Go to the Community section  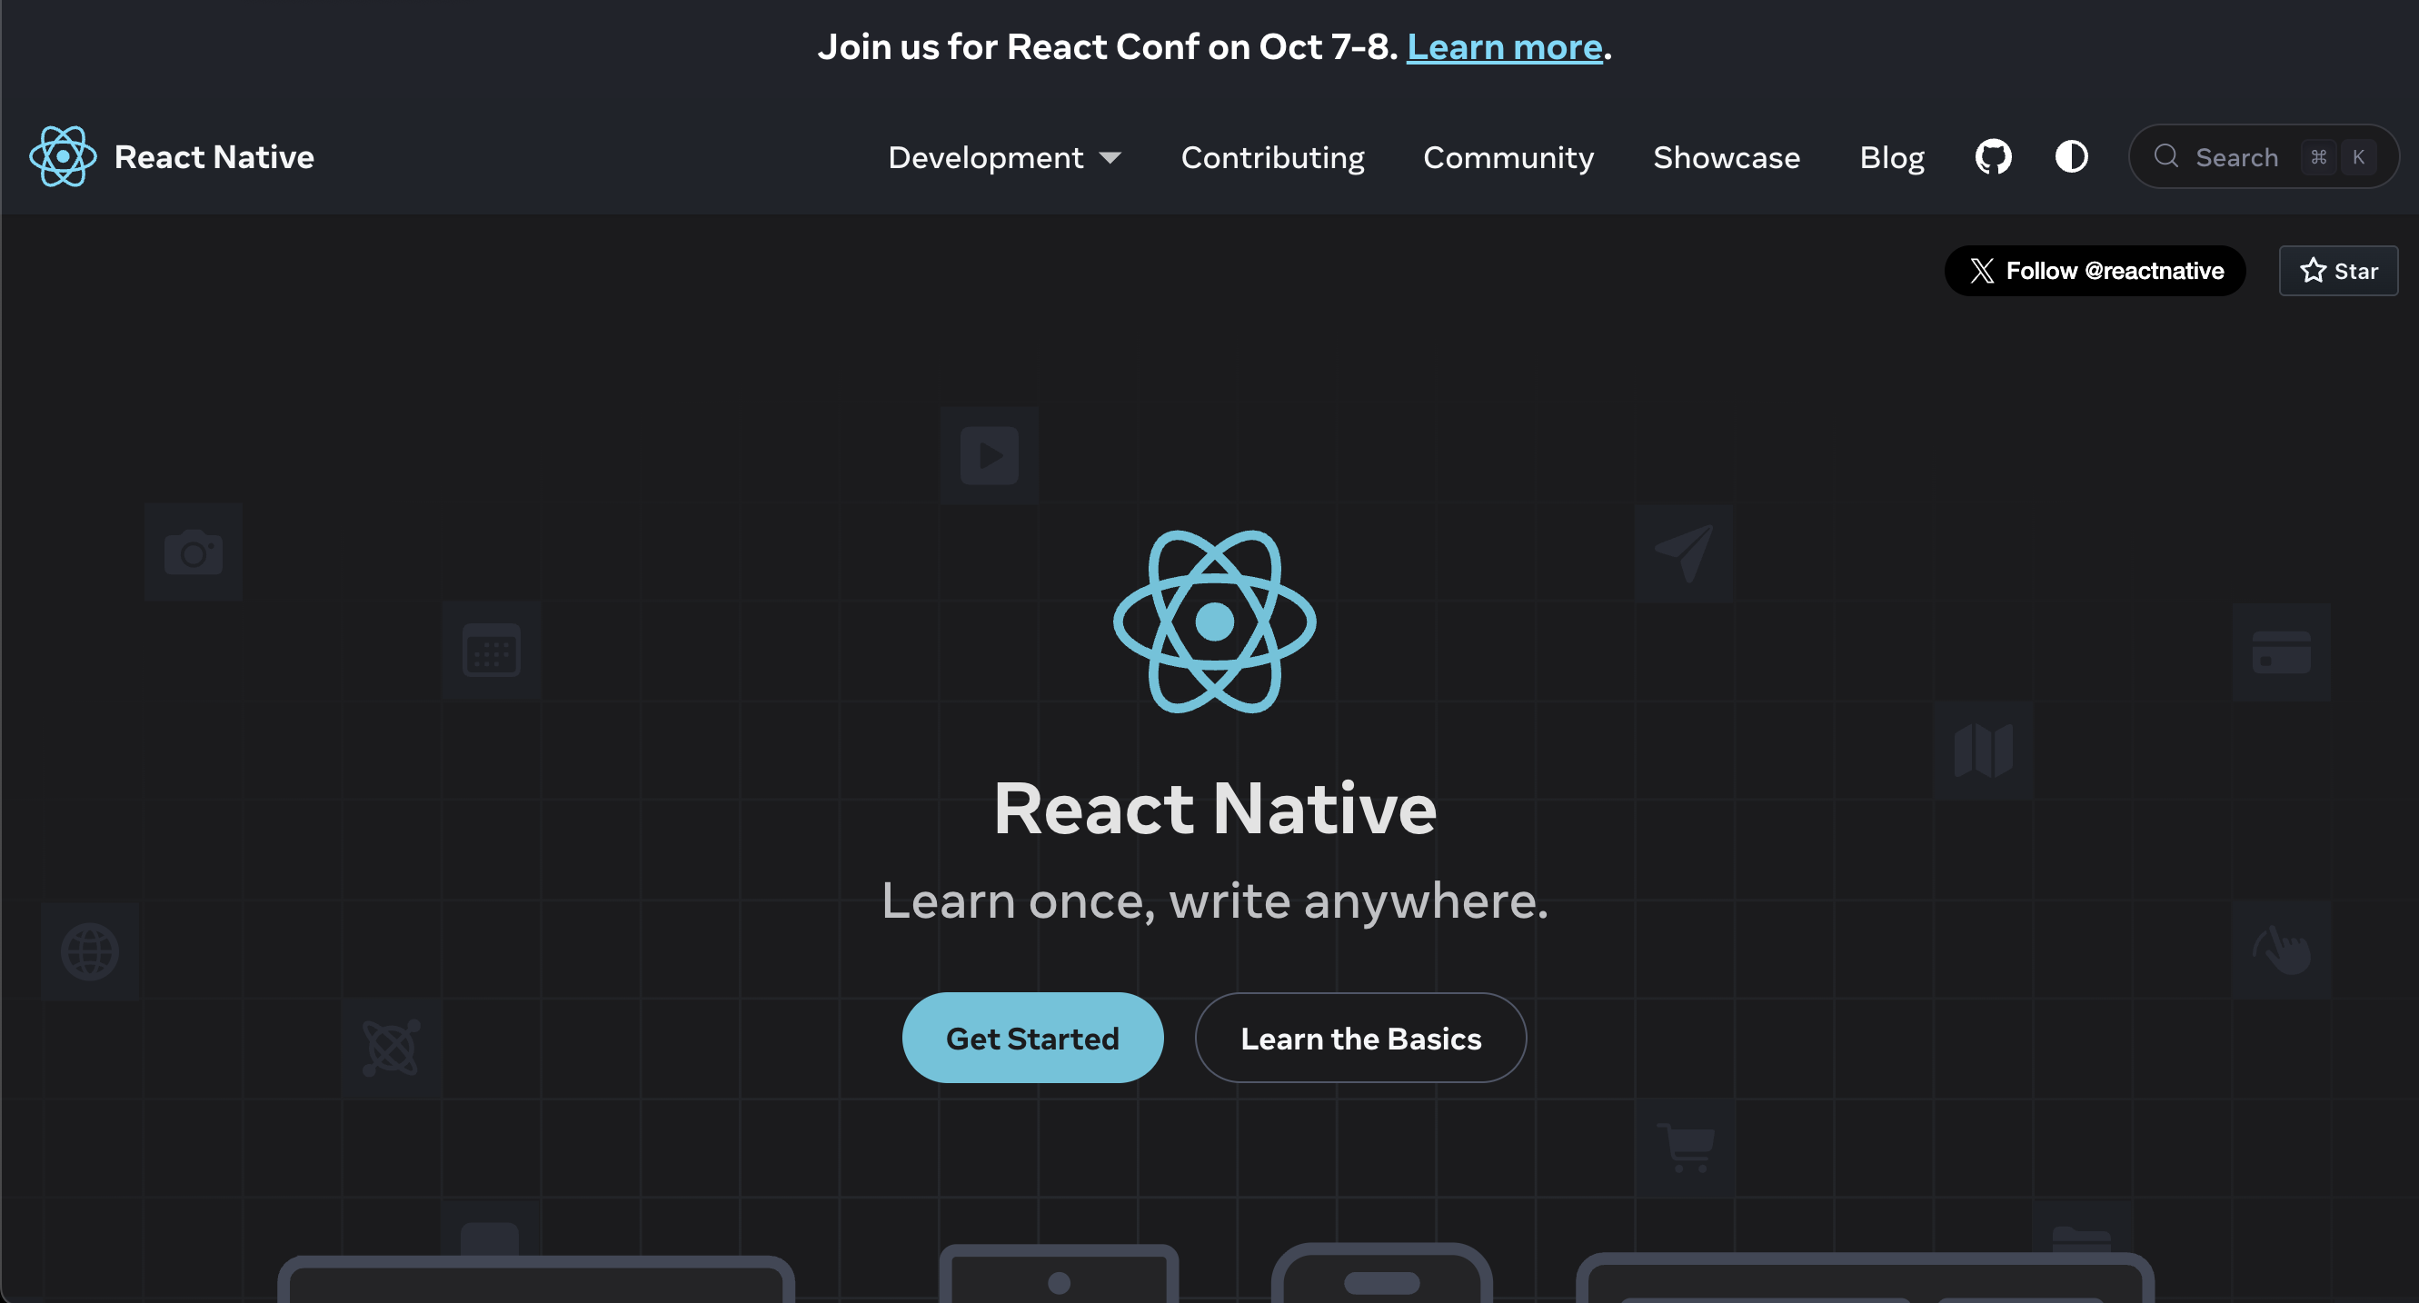tap(1508, 157)
